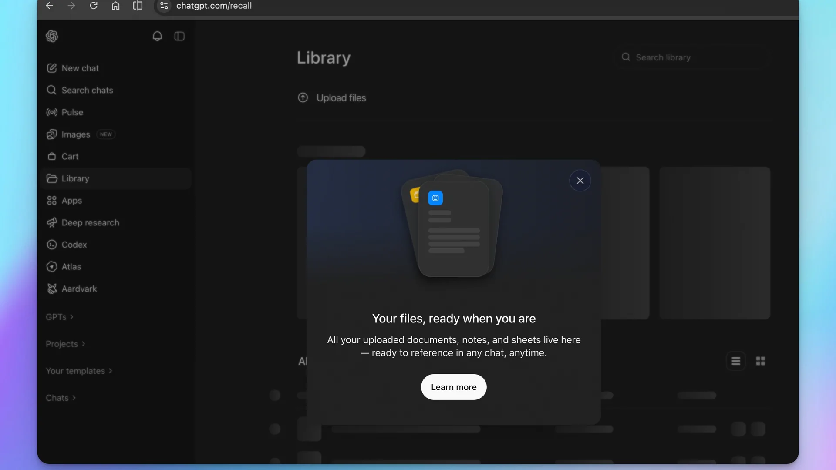This screenshot has width=836, height=470.
Task: Expand the Projects section
Action: tap(65, 343)
